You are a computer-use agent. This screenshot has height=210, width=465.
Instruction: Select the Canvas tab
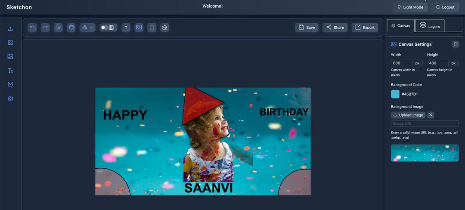coord(401,26)
